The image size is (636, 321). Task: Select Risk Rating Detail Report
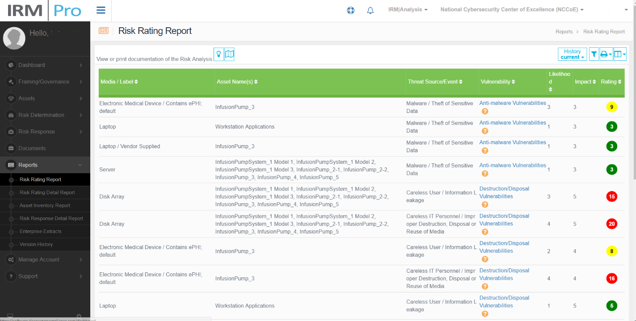coord(47,192)
